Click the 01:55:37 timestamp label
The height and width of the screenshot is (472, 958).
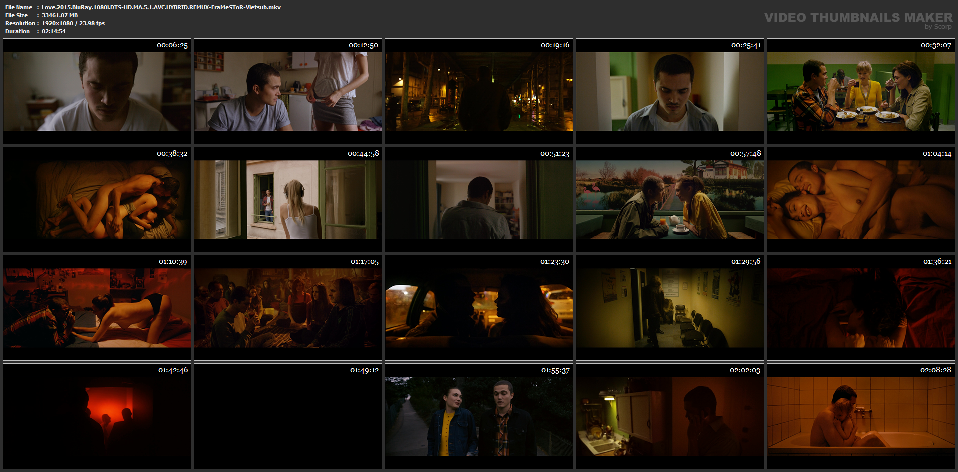click(x=555, y=370)
